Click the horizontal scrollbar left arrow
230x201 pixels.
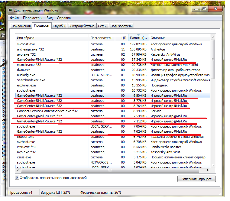[18, 170]
